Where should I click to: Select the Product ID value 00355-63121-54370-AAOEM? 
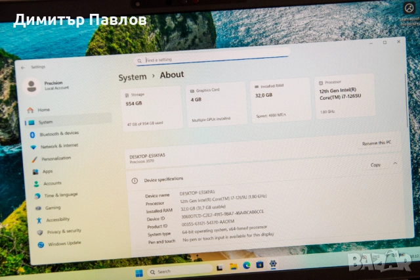[207, 223]
